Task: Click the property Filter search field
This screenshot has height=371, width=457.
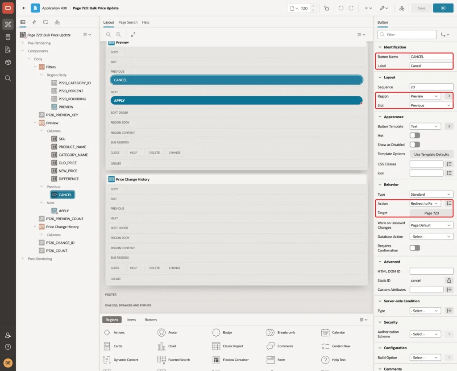Action: coord(407,35)
